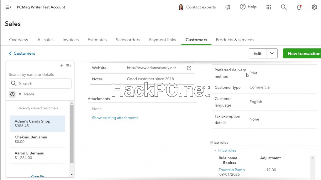Go back to Customers list
The width and height of the screenshot is (321, 180).
[22, 53]
